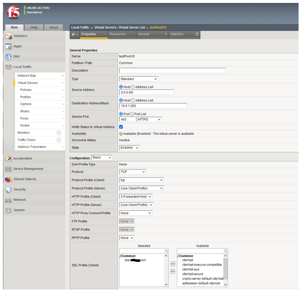This screenshot has width=301, height=291.
Task: Open the Configuration Basic dropdown
Action: tap(102, 158)
